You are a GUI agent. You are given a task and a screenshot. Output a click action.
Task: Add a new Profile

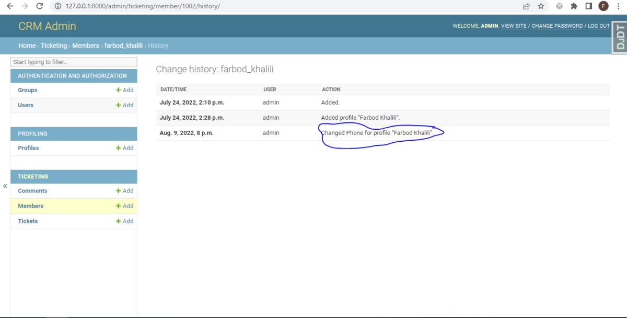(x=125, y=148)
